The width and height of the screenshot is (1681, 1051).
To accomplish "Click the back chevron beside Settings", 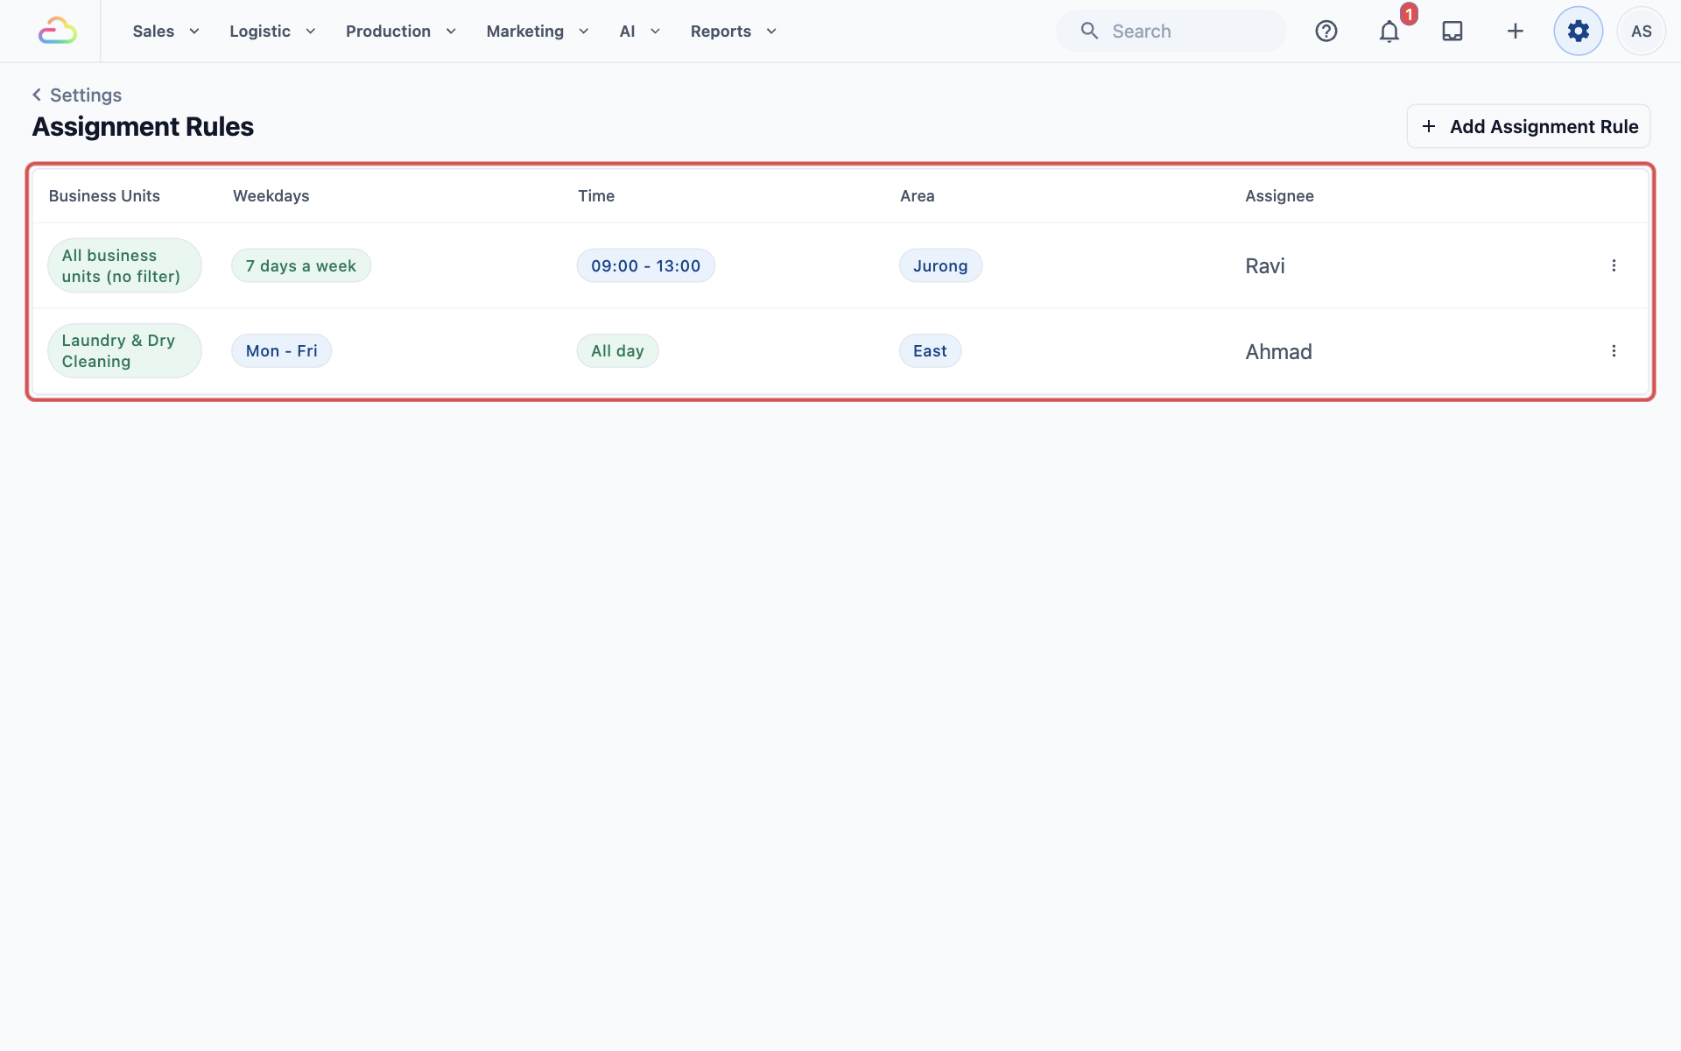I will click(37, 95).
